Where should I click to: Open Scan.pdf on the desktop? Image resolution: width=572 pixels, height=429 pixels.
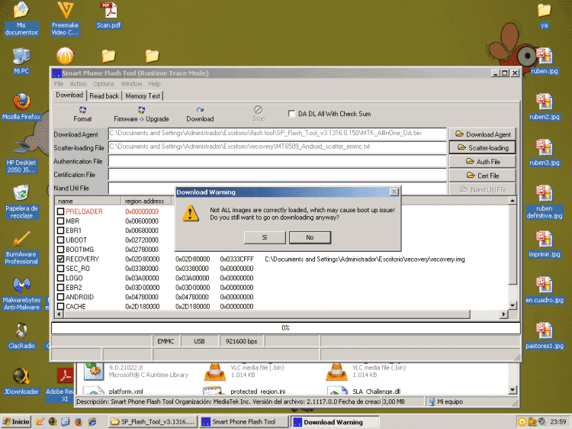pos(109,15)
